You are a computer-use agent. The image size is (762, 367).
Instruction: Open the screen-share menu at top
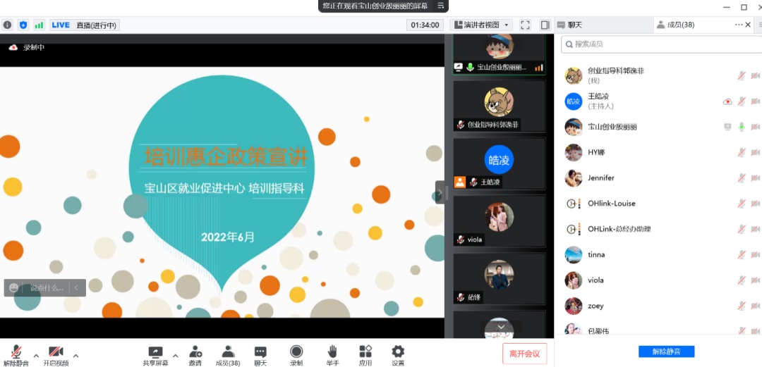pos(440,6)
